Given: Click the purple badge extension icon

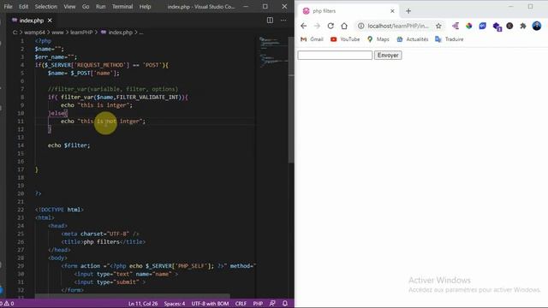Looking at the screenshot, I should [x=497, y=27].
